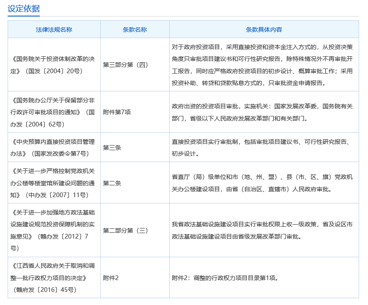
Task: Select the 国务院办公厅关于保留部分非行政许可审批项目的通知 cell
Action: [54, 112]
